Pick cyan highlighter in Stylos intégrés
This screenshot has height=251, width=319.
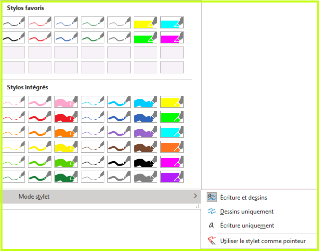[172, 132]
